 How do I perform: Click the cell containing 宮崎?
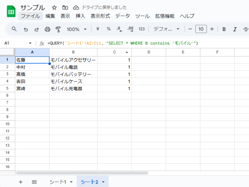tap(32, 88)
